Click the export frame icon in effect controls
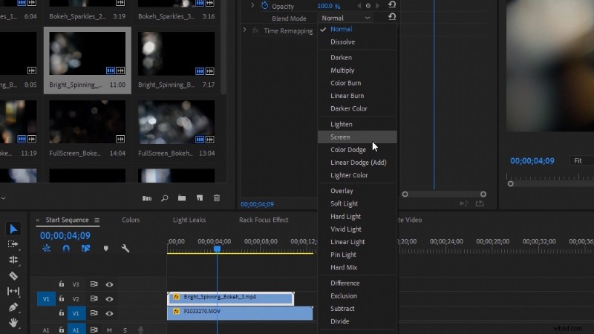Screen dimensions: 594x334 [480, 203]
